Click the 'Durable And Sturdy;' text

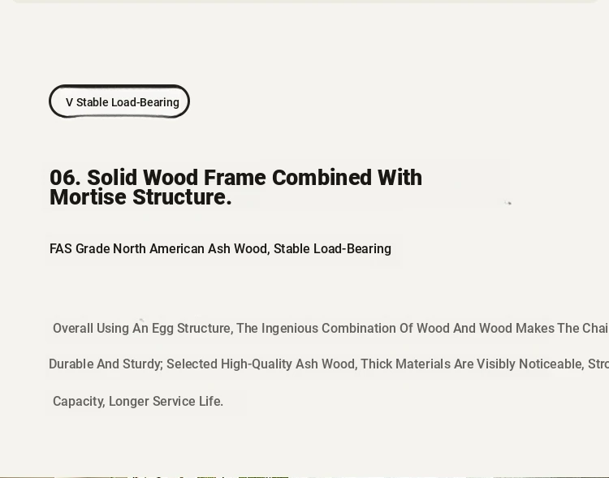pyautogui.click(x=106, y=364)
